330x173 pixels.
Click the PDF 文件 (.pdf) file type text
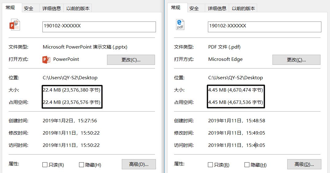pyautogui.click(x=224, y=47)
